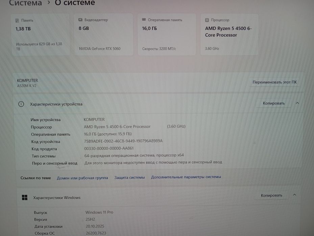Select processor value AMD Ryzen 5 4500 row

(x=135, y=126)
